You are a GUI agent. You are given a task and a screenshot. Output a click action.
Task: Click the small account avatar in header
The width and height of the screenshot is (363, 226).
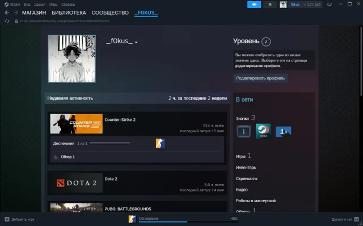pyautogui.click(x=283, y=5)
